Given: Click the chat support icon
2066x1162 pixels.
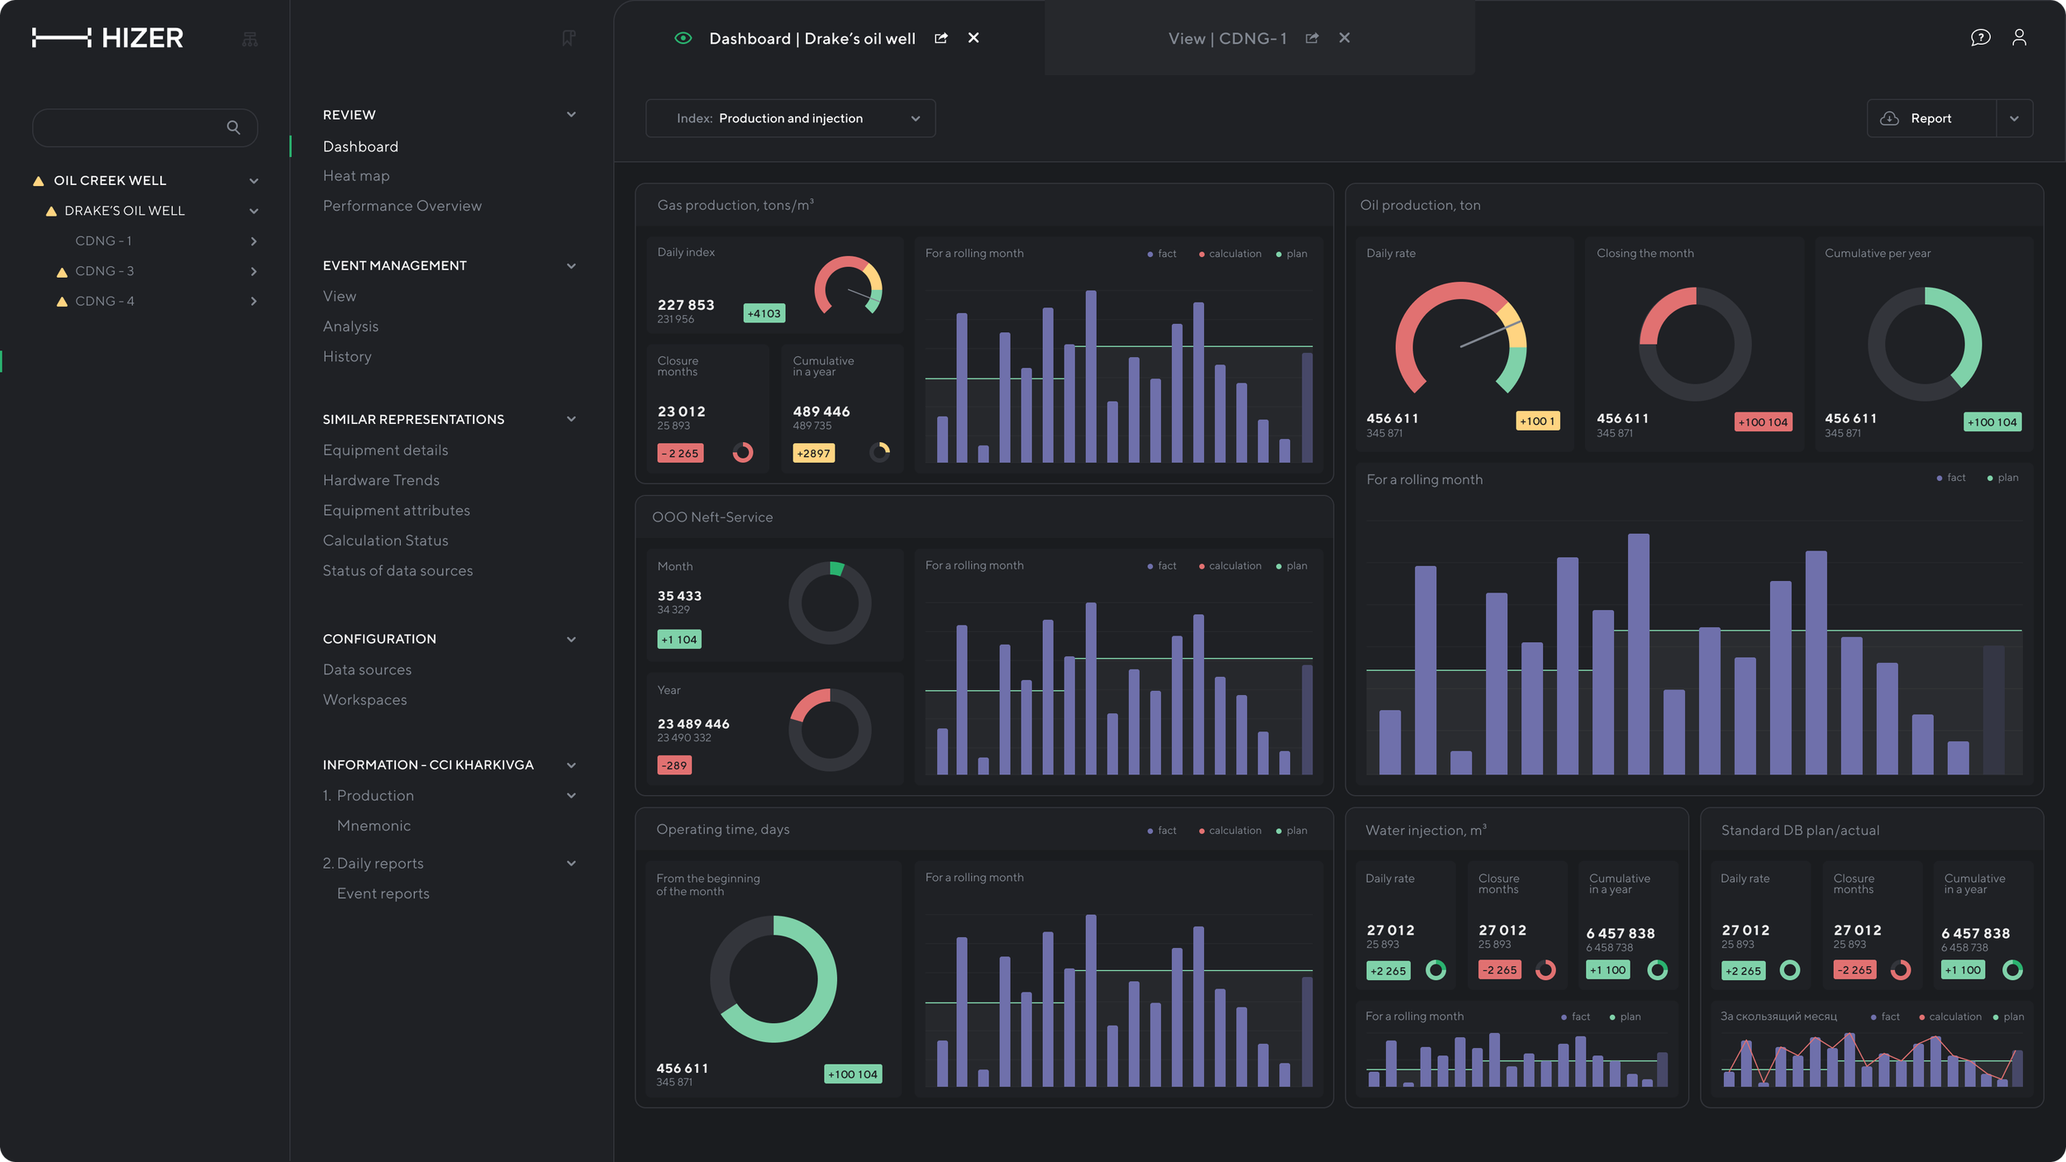Looking at the screenshot, I should (x=1979, y=38).
